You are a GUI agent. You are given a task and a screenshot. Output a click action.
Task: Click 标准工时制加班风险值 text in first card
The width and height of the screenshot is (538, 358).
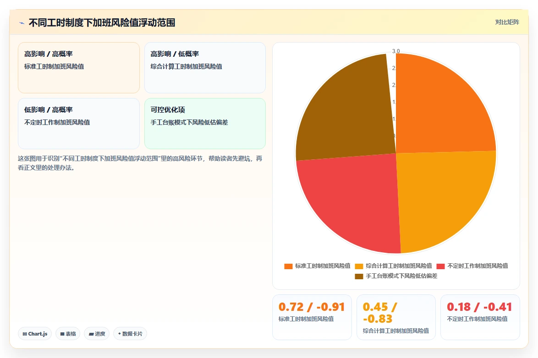[54, 66]
